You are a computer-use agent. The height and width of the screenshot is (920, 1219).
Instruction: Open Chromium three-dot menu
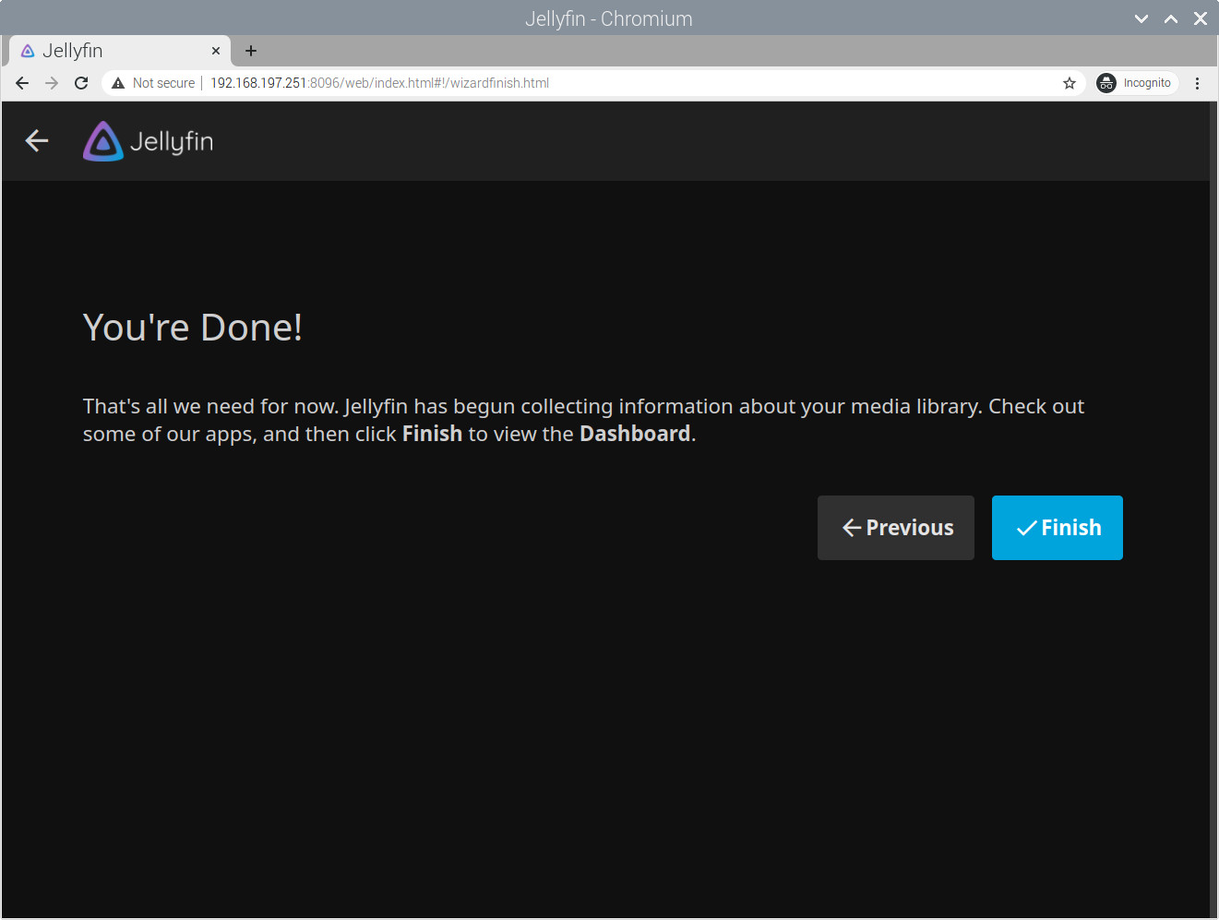[x=1197, y=83]
